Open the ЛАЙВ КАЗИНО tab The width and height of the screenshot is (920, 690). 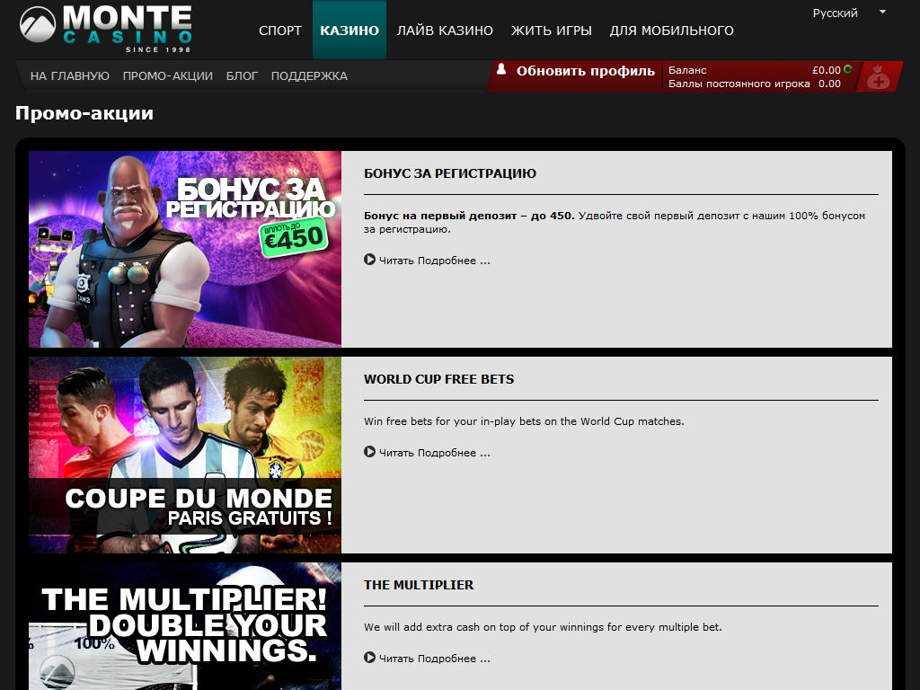point(445,31)
